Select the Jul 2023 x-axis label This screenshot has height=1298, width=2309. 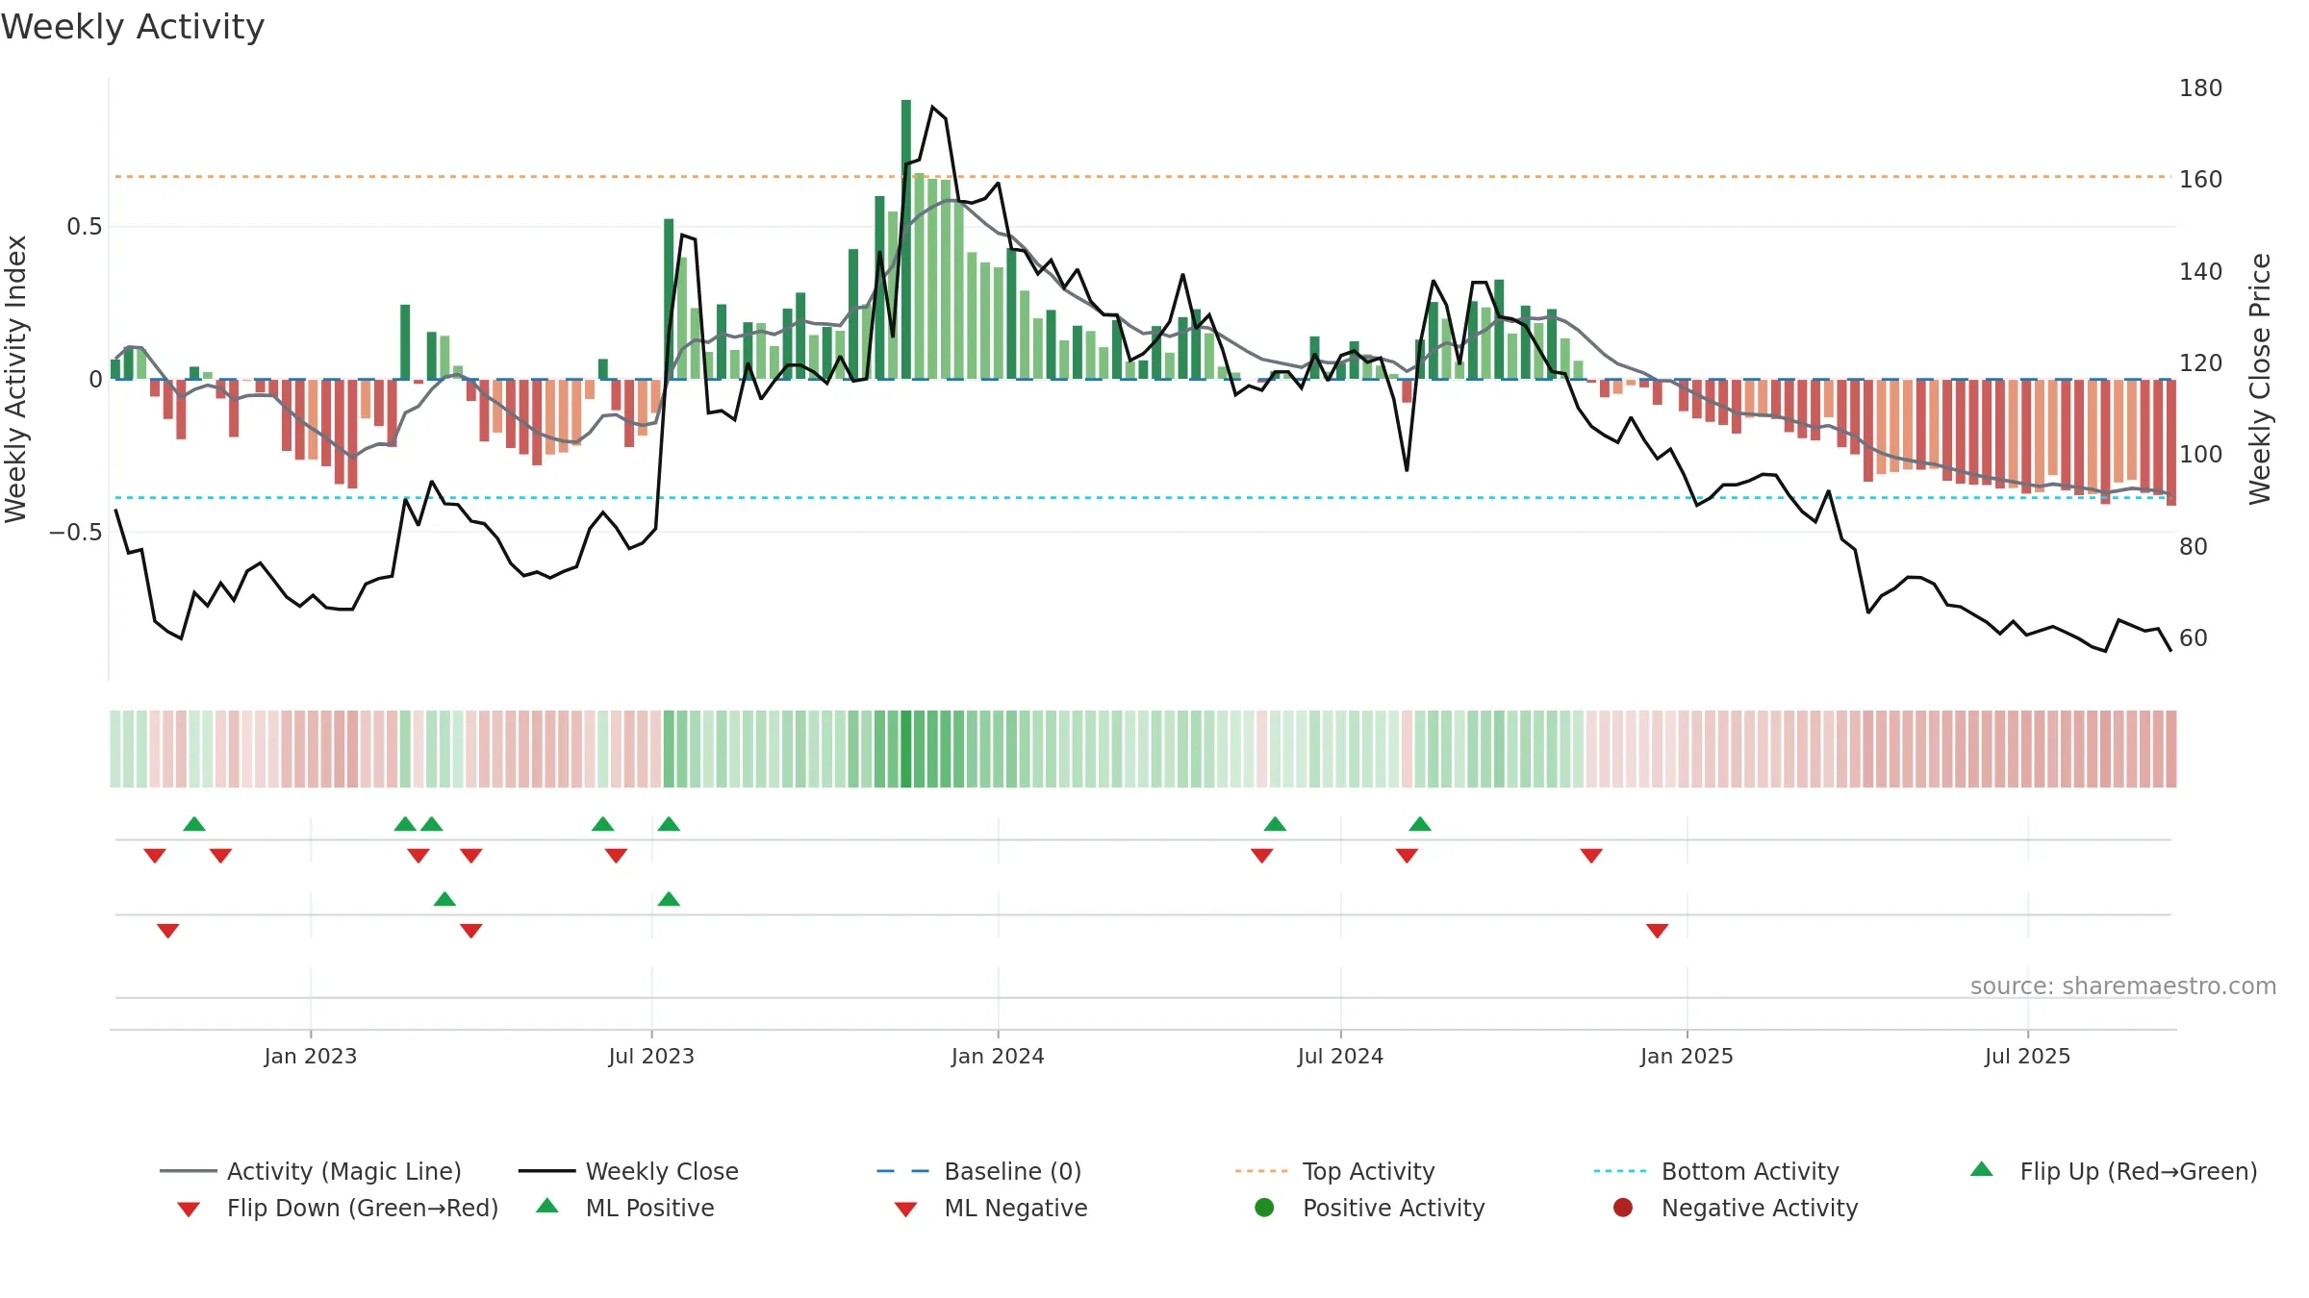point(651,1057)
